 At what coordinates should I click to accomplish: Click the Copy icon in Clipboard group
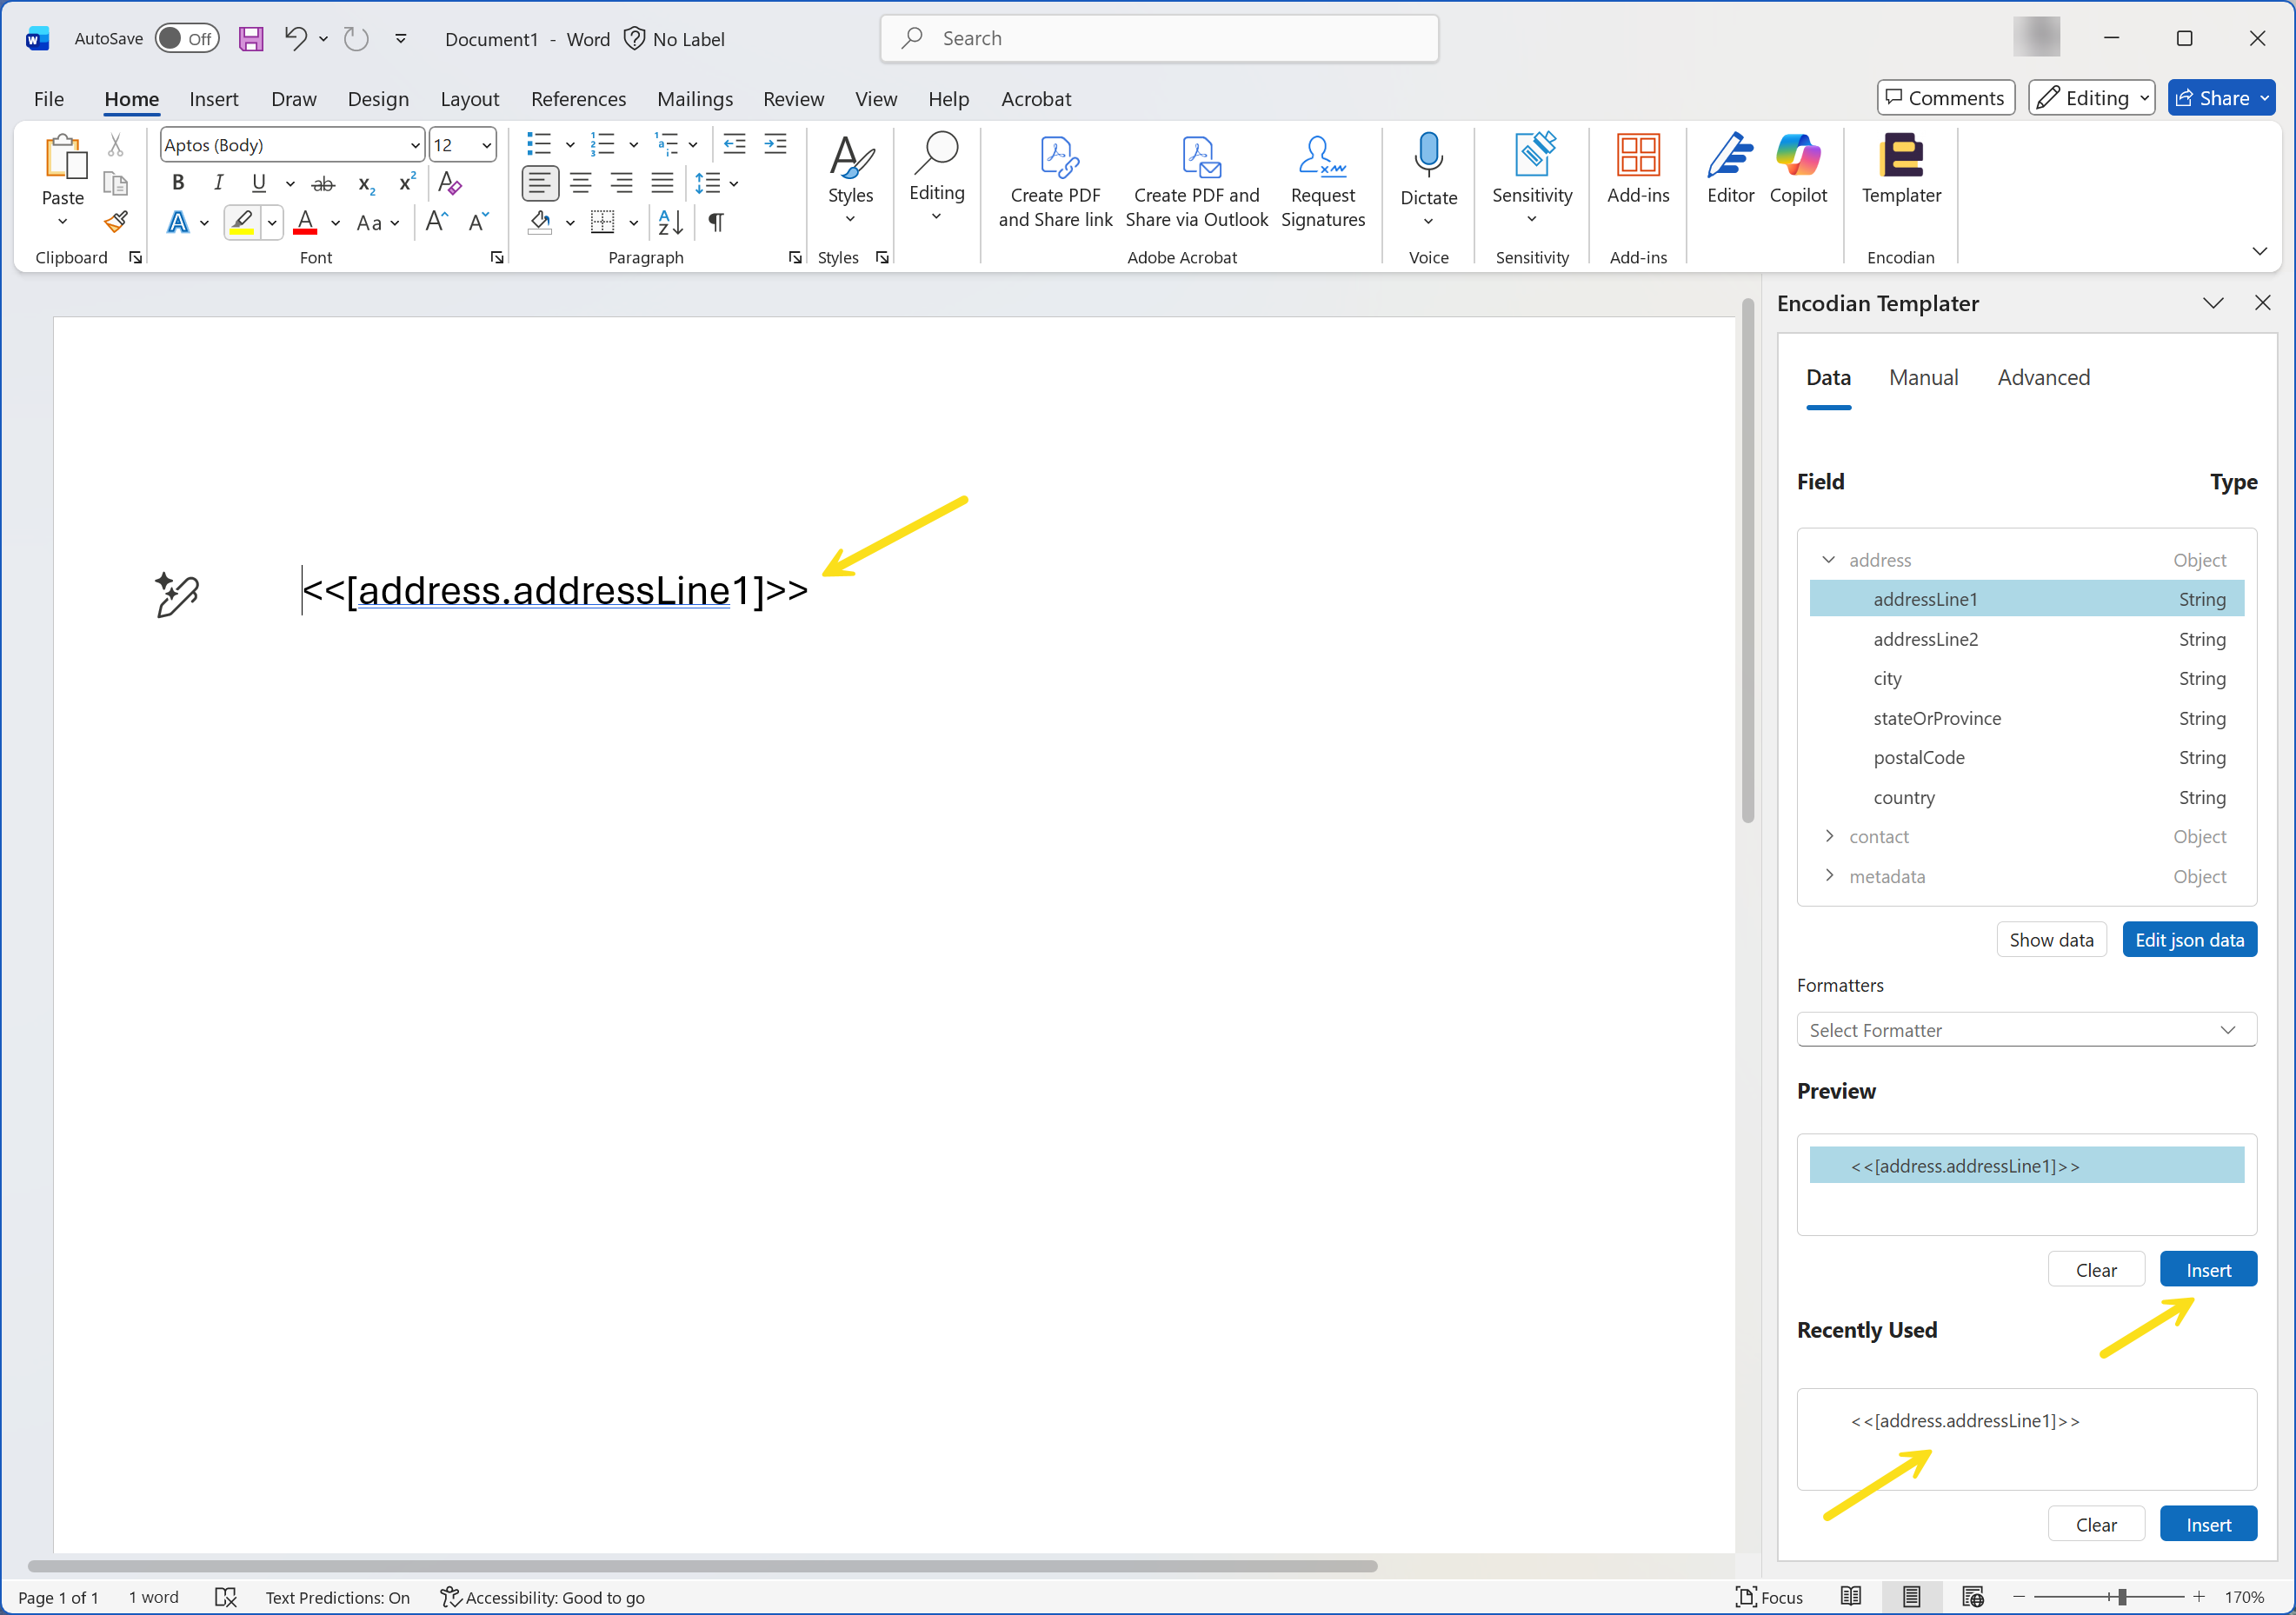click(x=116, y=183)
